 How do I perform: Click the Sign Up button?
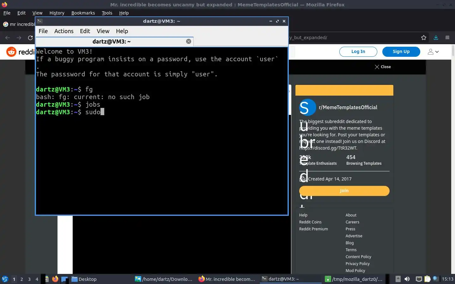[401, 52]
